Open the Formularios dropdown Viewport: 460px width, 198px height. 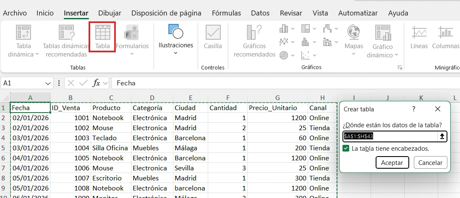click(132, 54)
